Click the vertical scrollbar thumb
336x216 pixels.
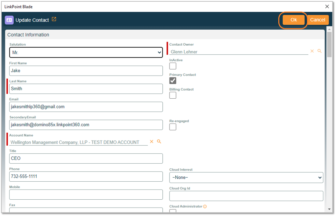point(330,45)
